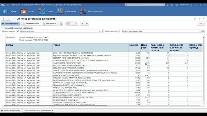Select the ЛЕВОМЕКОЛЬ МАЗЬ product cell
Viewport: 207px width, 116px height.
pos(91,85)
